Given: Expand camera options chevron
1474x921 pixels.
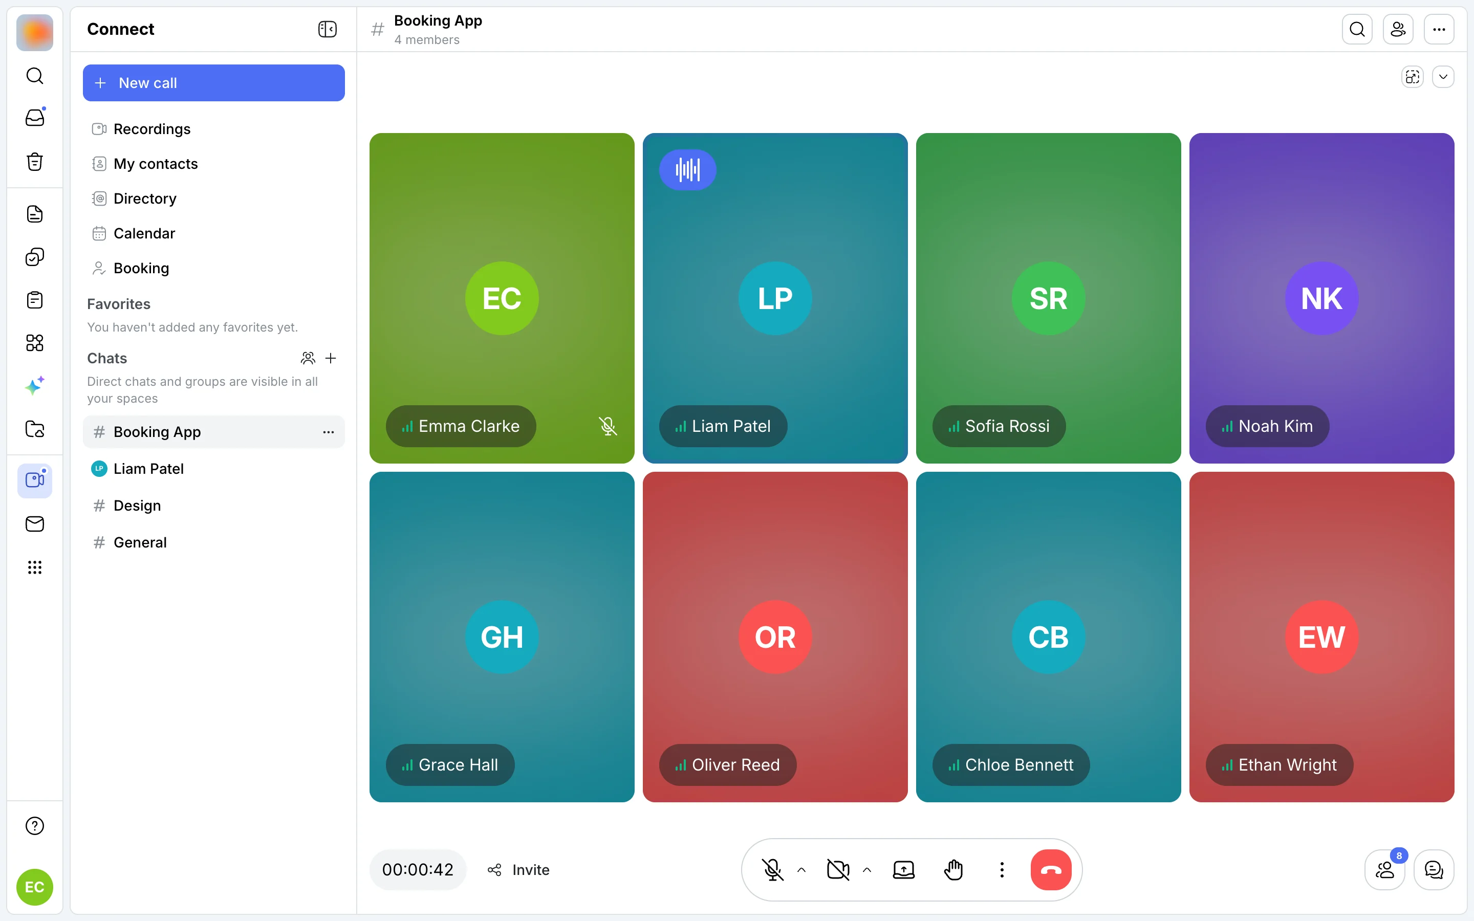Looking at the screenshot, I should tap(866, 870).
